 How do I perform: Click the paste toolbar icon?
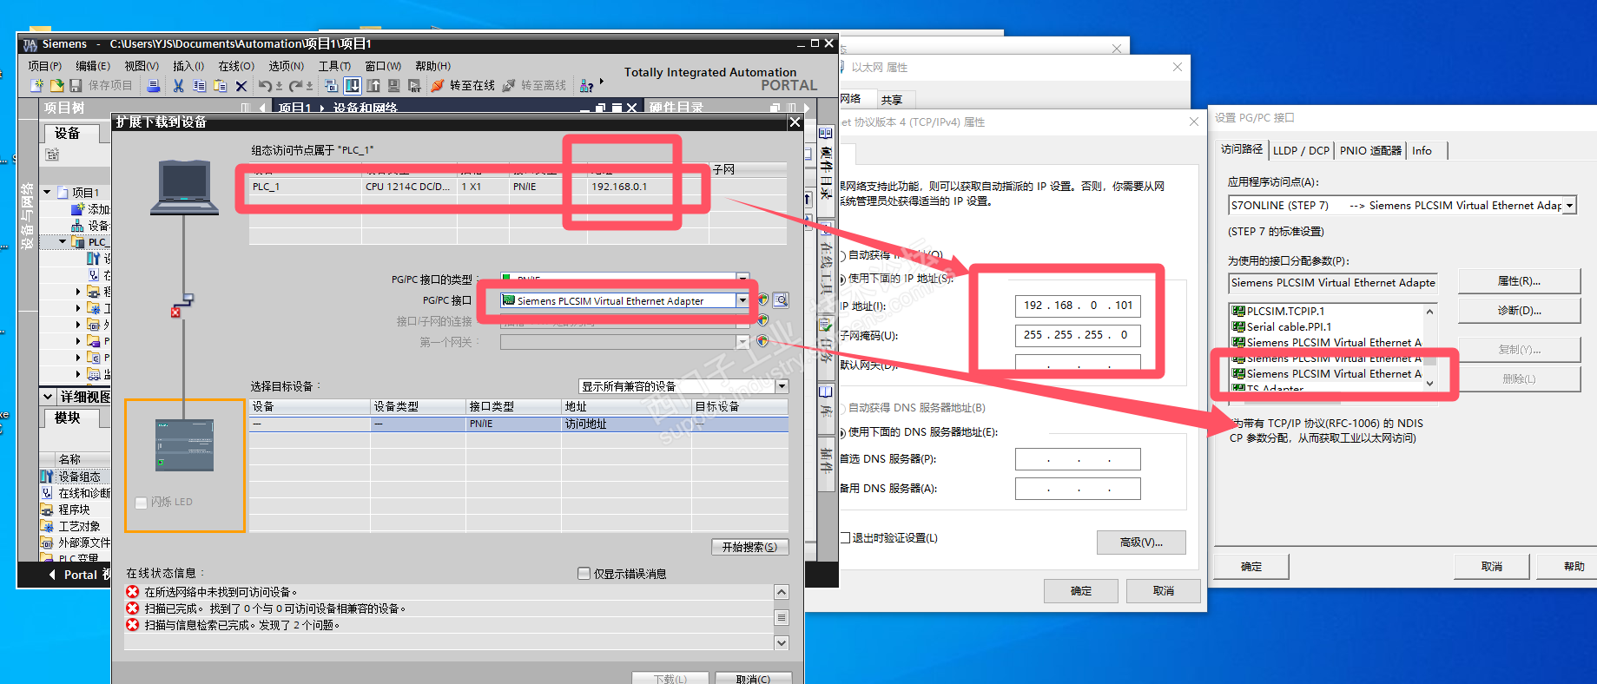coord(220,85)
